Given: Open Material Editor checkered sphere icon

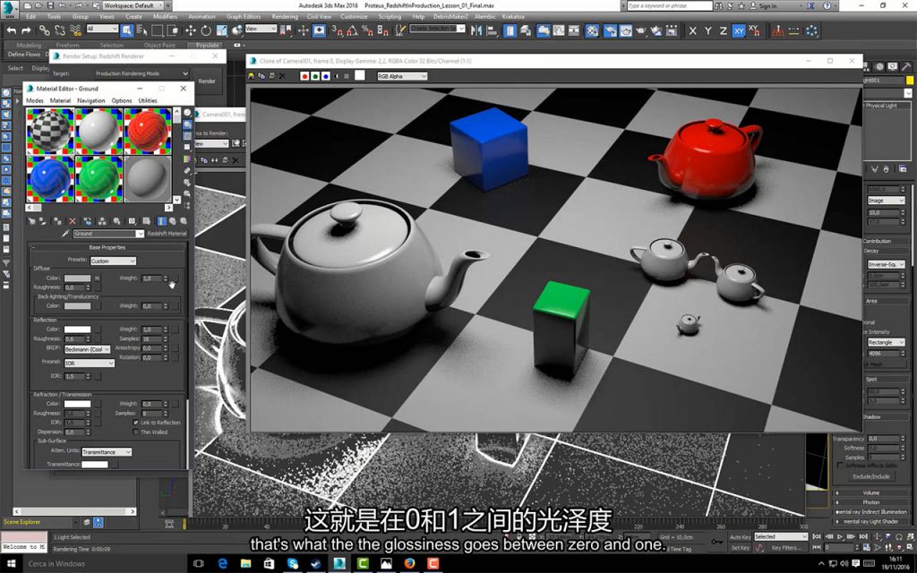Looking at the screenshot, I should tap(592, 30).
